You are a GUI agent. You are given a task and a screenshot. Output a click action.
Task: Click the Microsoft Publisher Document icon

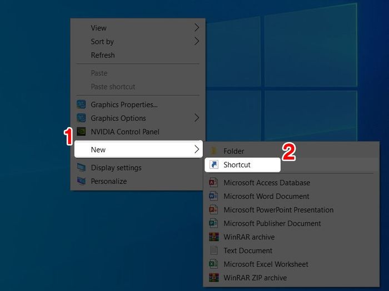tap(213, 223)
